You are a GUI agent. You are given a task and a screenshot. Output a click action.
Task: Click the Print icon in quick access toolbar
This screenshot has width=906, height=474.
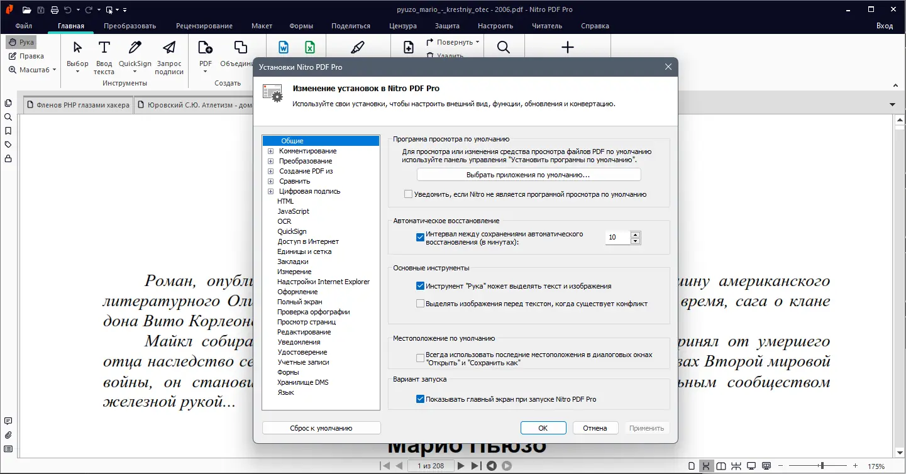pos(54,10)
